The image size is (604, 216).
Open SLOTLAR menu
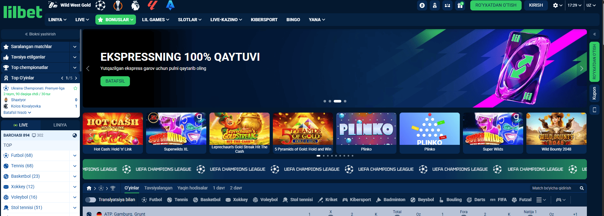[190, 20]
